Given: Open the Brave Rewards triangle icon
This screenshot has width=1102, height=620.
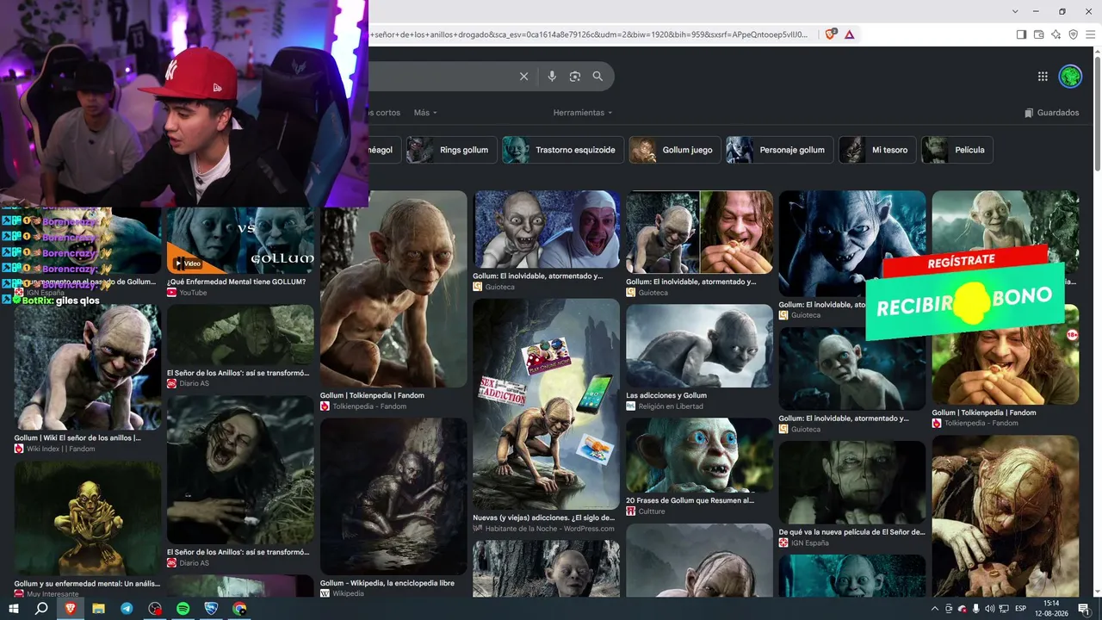Looking at the screenshot, I should click(x=850, y=34).
